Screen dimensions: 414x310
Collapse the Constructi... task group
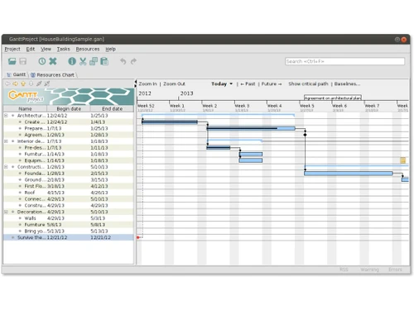pyautogui.click(x=6, y=167)
